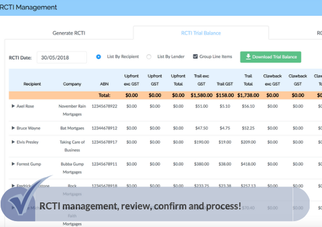Click the $51.00 trail amount
The width and height of the screenshot is (322, 227).
point(202,106)
